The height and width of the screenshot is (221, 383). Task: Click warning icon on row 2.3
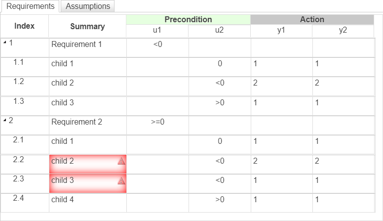pos(121,181)
